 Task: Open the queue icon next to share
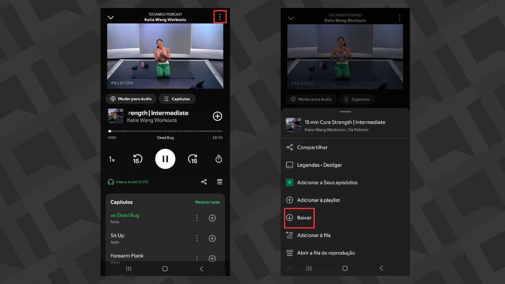[x=219, y=182]
